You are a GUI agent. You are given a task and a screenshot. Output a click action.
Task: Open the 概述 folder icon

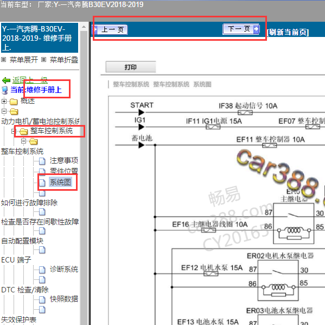coord(14,102)
